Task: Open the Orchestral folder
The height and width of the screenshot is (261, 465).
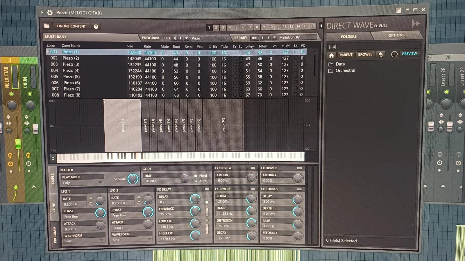Action: pos(342,70)
